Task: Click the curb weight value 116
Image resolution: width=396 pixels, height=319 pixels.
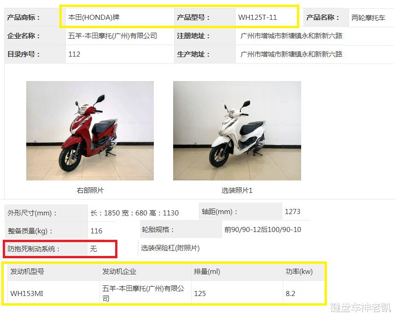Action: click(96, 231)
